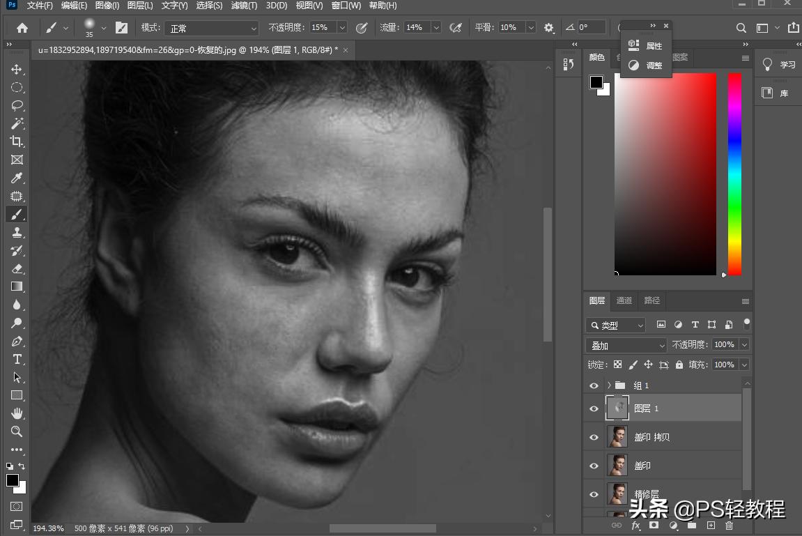Select the Move tool

point(17,70)
